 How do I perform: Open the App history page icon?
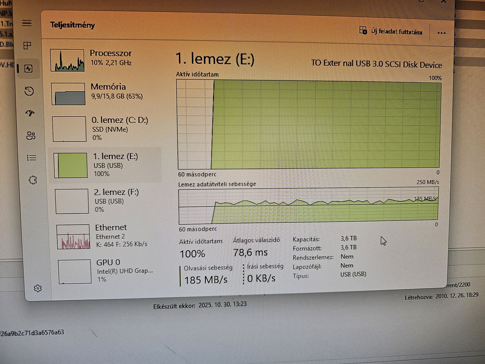coord(29,91)
